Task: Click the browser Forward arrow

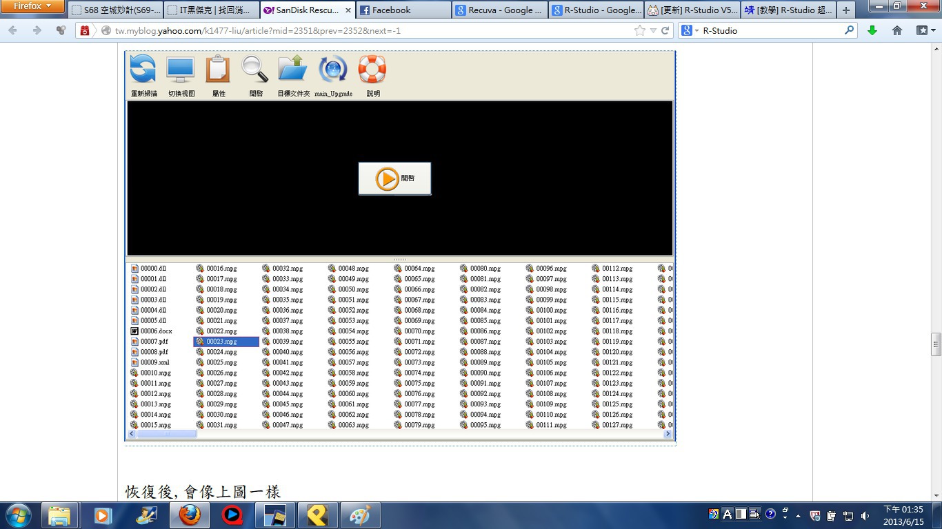Action: (37, 30)
